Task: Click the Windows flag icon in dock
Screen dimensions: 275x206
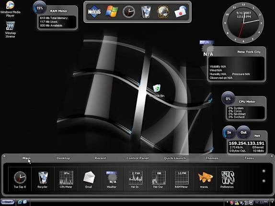Action: click(x=111, y=11)
